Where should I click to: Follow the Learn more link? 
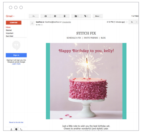coord(16,64)
